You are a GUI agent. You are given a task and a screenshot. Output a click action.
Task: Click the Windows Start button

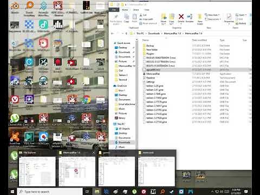click(12, 192)
